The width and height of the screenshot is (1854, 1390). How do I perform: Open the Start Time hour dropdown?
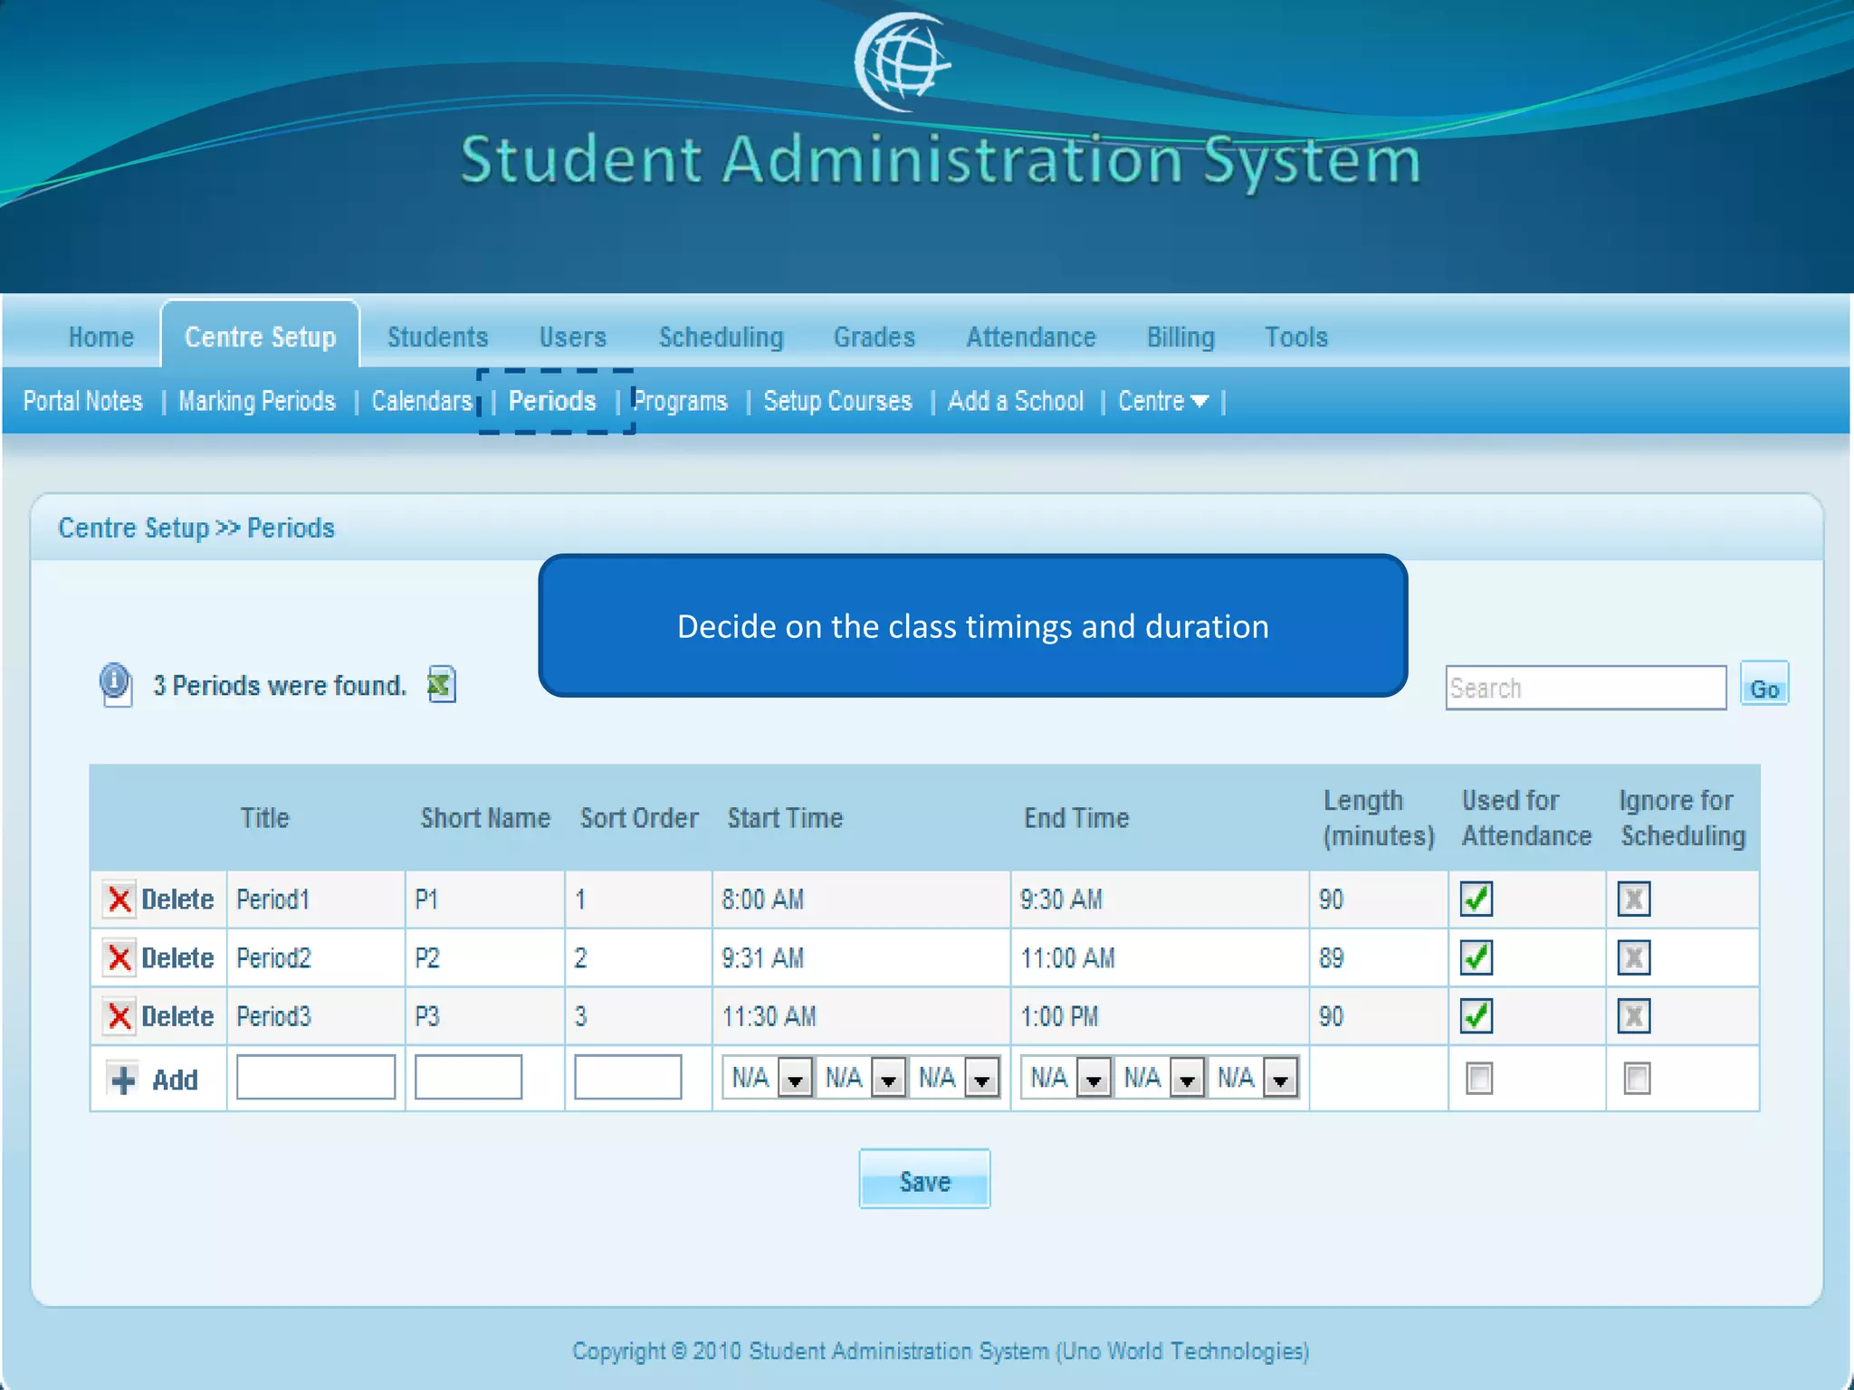(x=769, y=1078)
